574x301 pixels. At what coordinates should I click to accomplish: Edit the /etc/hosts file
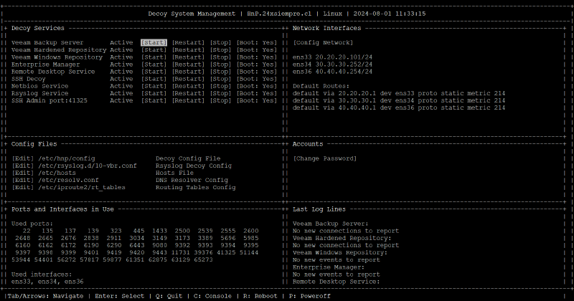tap(23, 173)
